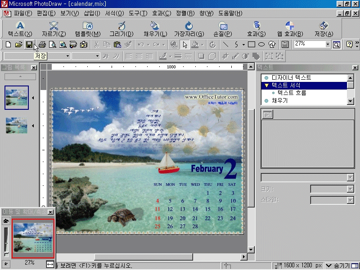
Task: Open the Insert (삽입) menu
Action: tap(92, 13)
